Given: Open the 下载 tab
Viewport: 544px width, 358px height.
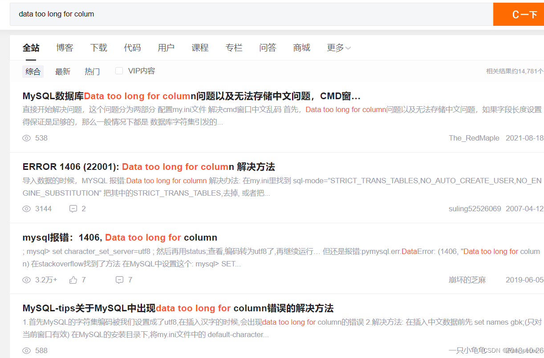Looking at the screenshot, I should [98, 48].
